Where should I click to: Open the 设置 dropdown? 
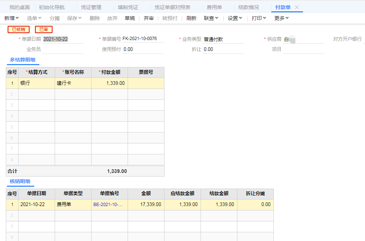(x=235, y=18)
